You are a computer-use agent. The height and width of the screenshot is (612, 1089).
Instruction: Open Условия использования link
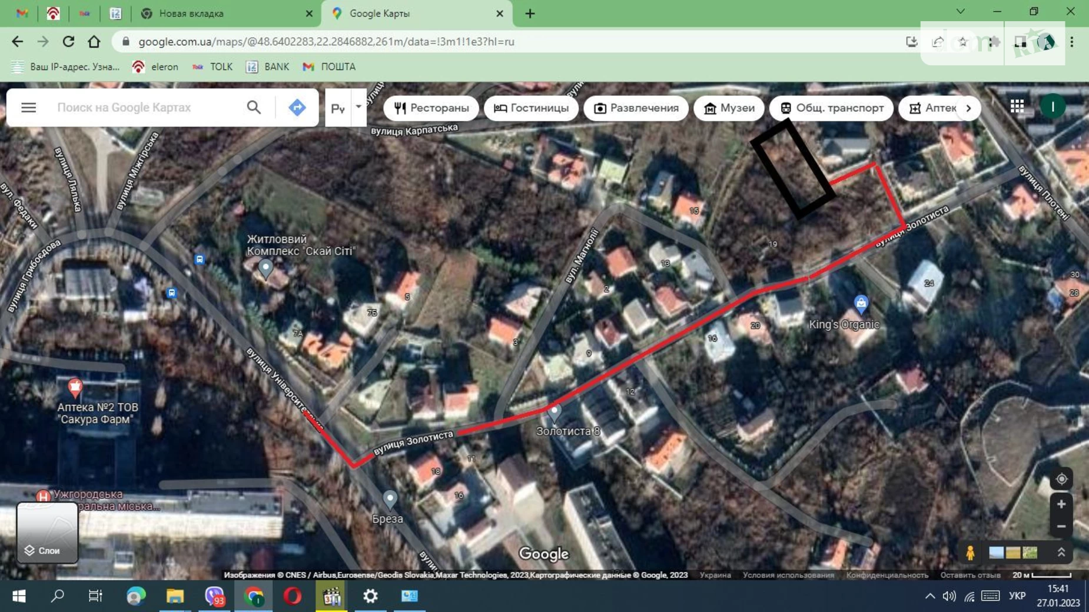(x=788, y=575)
